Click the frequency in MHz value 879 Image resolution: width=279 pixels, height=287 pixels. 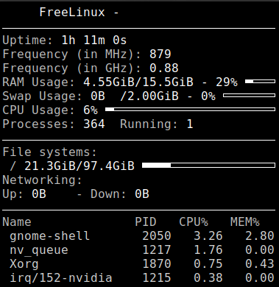click(160, 54)
